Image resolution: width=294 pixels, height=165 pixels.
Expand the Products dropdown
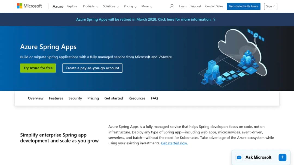90,6
